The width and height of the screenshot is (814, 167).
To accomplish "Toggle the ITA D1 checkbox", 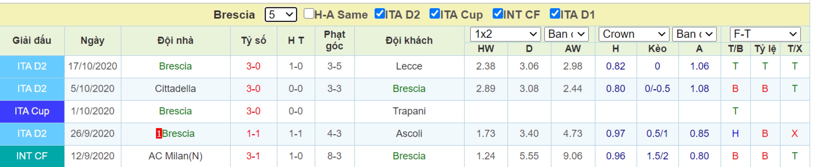I will point(555,14).
